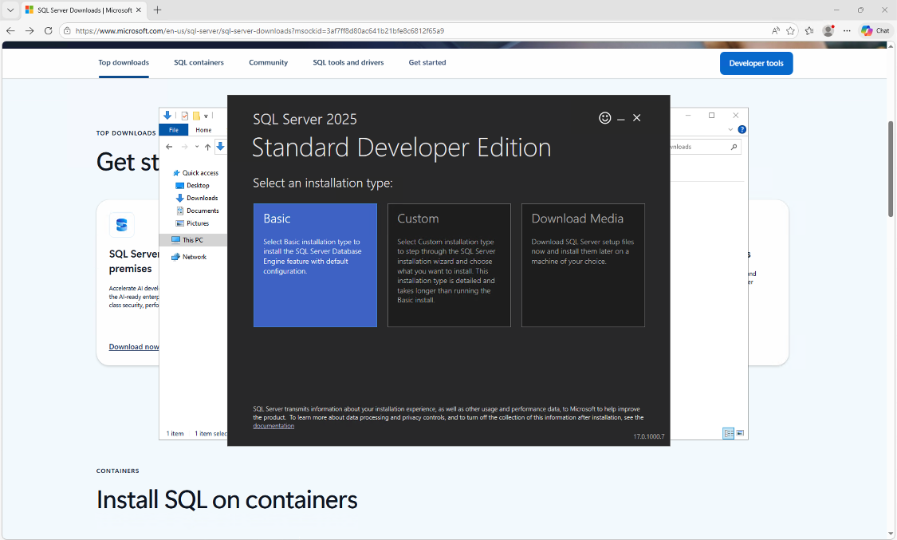This screenshot has height=540, width=897.
Task: Switch Explorer to details view icon
Action: click(x=728, y=433)
